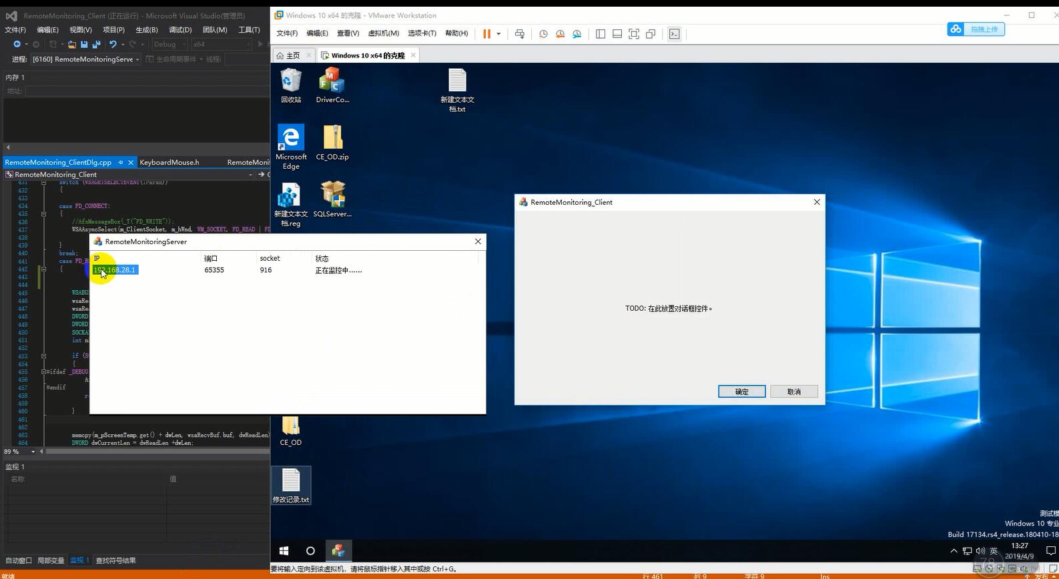Collapse the code block at line 453

44,356
